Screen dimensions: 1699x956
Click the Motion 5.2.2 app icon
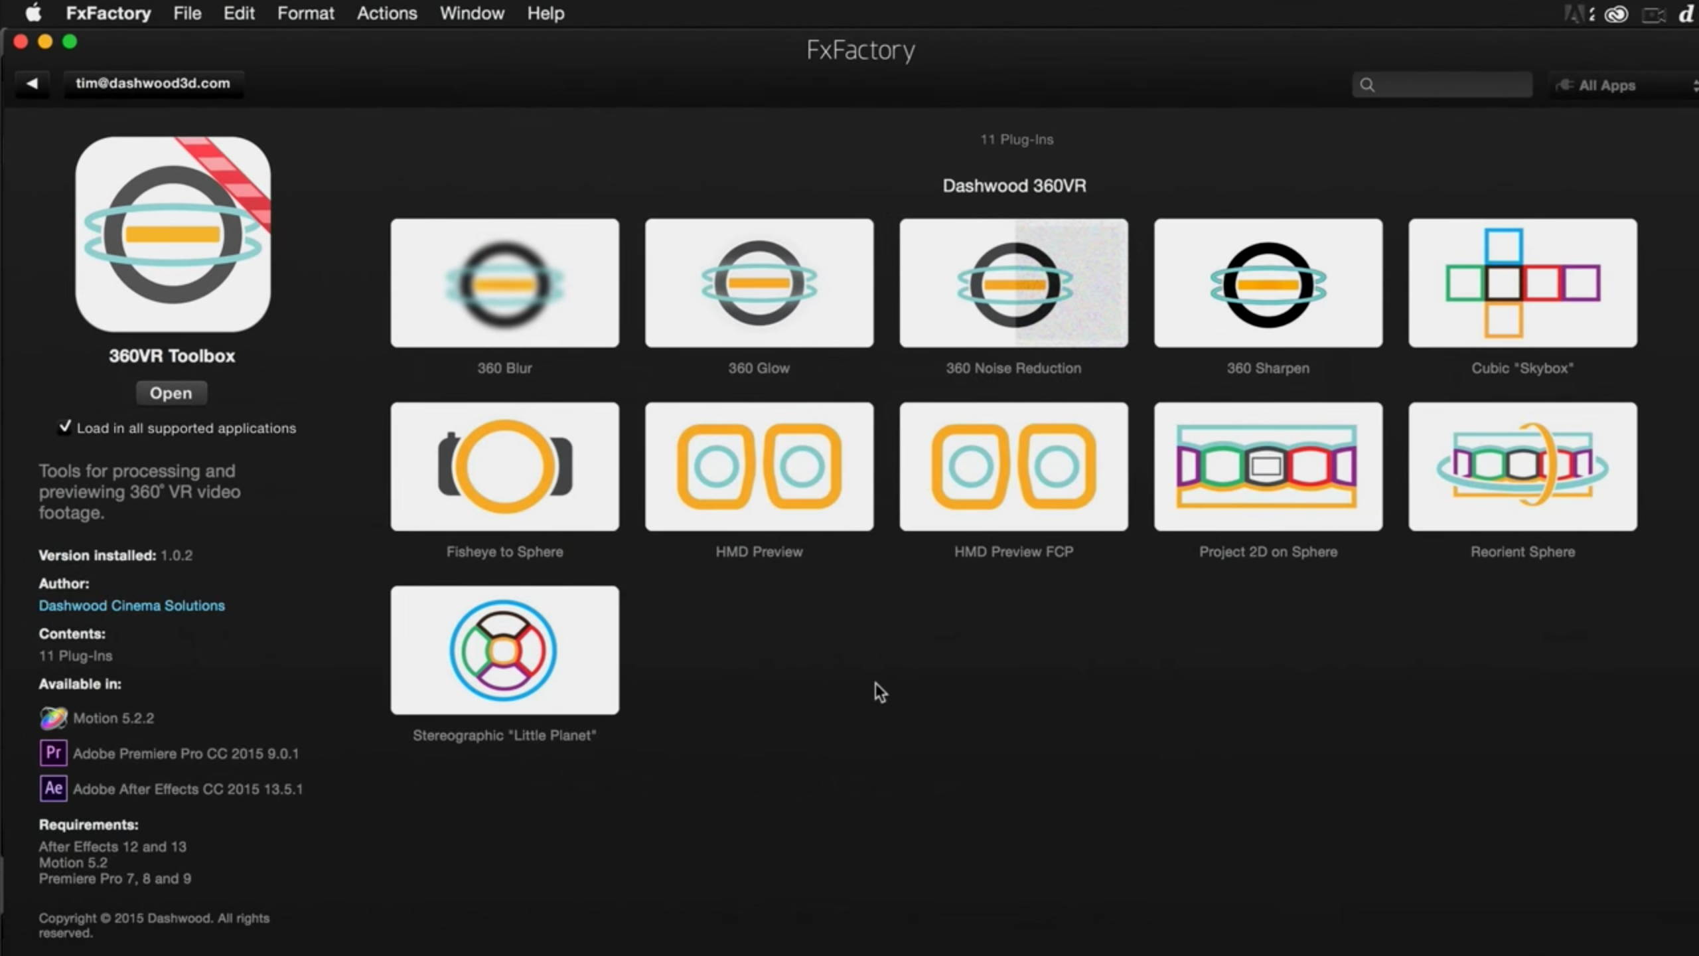point(53,718)
